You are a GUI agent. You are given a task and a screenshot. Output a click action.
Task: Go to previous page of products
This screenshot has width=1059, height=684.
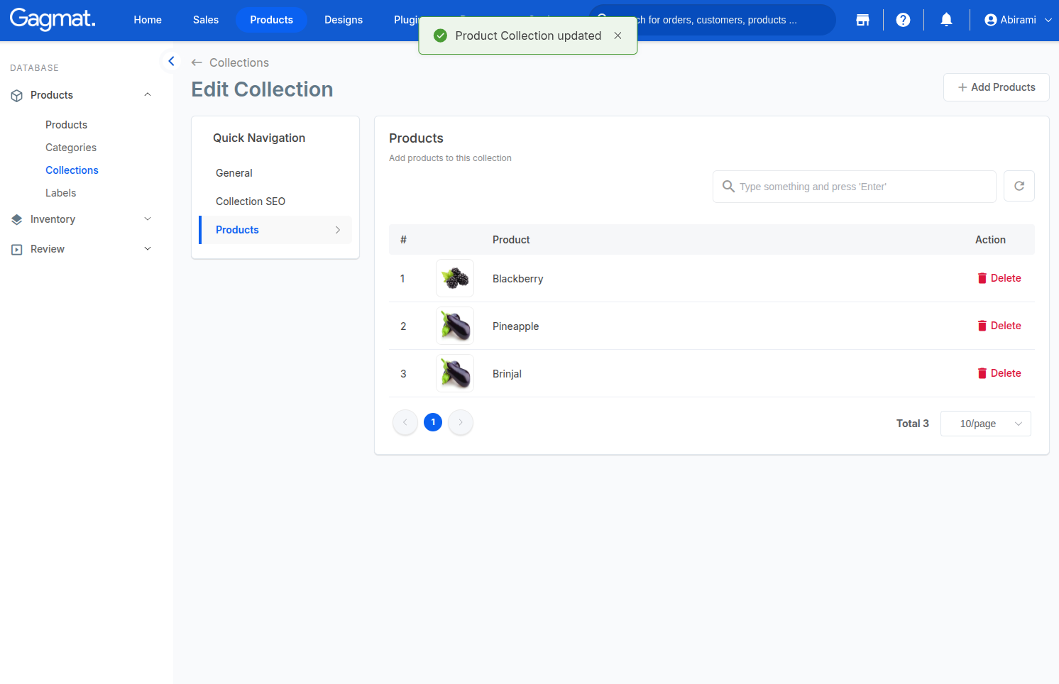click(405, 422)
